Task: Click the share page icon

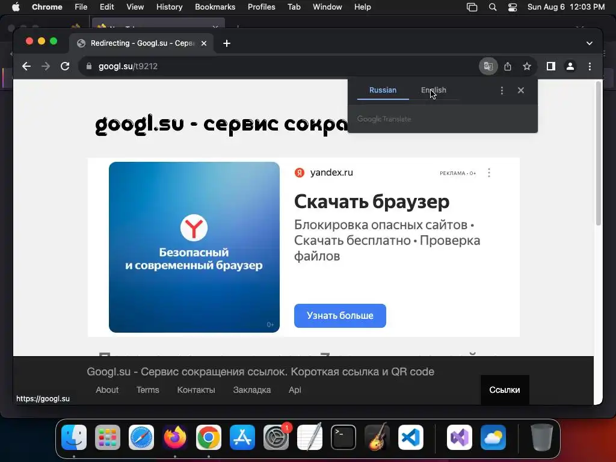Action: pos(508,66)
